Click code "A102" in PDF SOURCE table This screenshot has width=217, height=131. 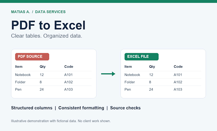pyautogui.click(x=68, y=82)
